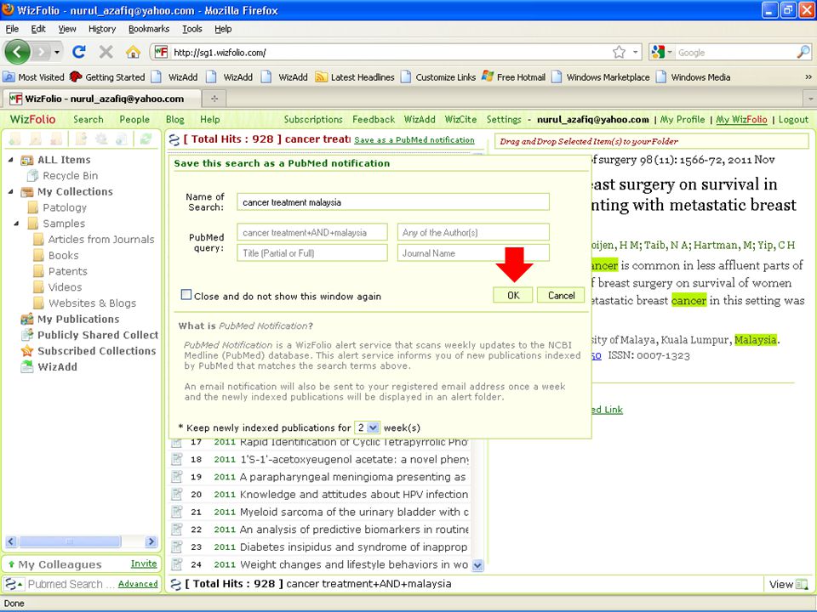817x612 pixels.
Task: Click the document icon of result row 22
Action: coord(177,530)
